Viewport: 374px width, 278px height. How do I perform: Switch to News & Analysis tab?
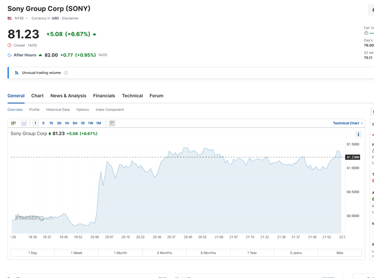click(x=68, y=96)
